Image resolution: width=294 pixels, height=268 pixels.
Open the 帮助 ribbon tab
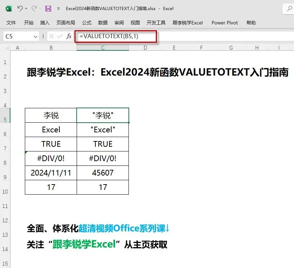[251, 23]
